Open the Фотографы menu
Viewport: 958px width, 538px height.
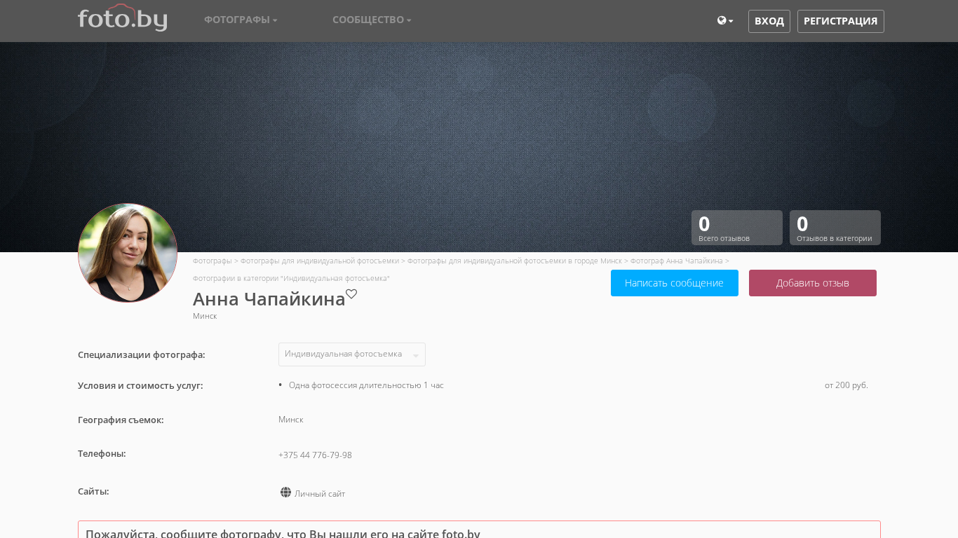[241, 20]
